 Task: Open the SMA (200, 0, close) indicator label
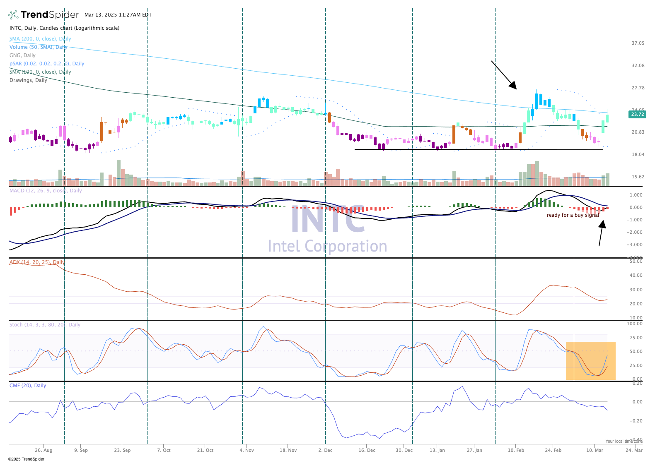[x=40, y=39]
